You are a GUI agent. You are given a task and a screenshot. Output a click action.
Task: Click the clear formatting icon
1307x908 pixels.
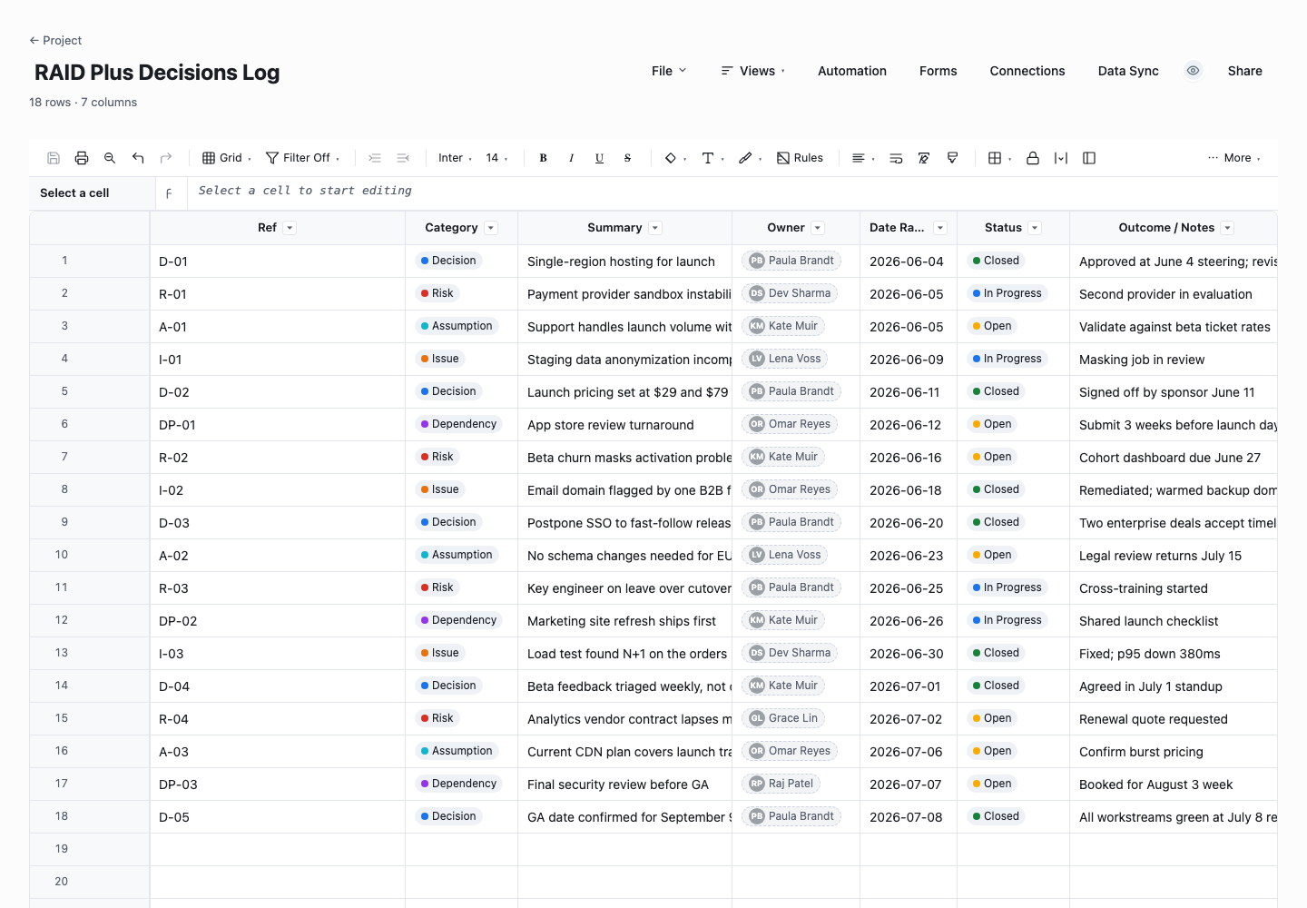pyautogui.click(x=924, y=158)
